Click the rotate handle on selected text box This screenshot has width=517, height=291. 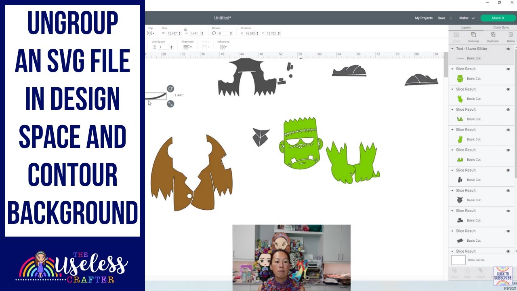[170, 89]
